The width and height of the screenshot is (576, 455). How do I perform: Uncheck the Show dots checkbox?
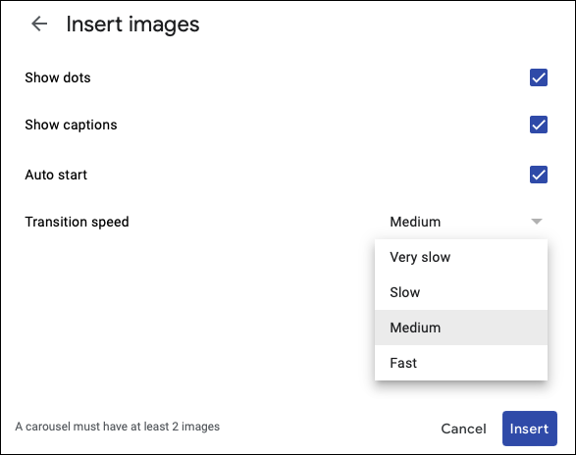539,77
